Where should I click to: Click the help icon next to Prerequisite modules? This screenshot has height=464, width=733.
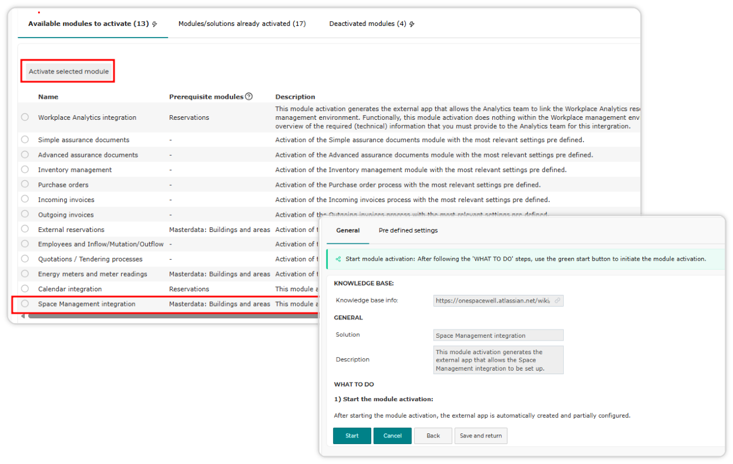click(249, 96)
